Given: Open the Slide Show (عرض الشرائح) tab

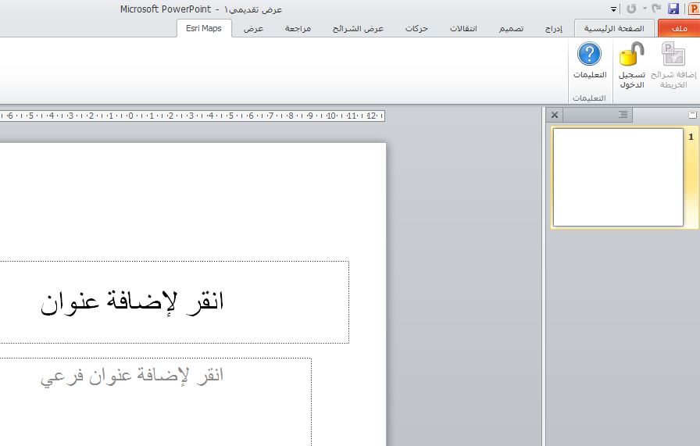Looking at the screenshot, I should tap(358, 29).
